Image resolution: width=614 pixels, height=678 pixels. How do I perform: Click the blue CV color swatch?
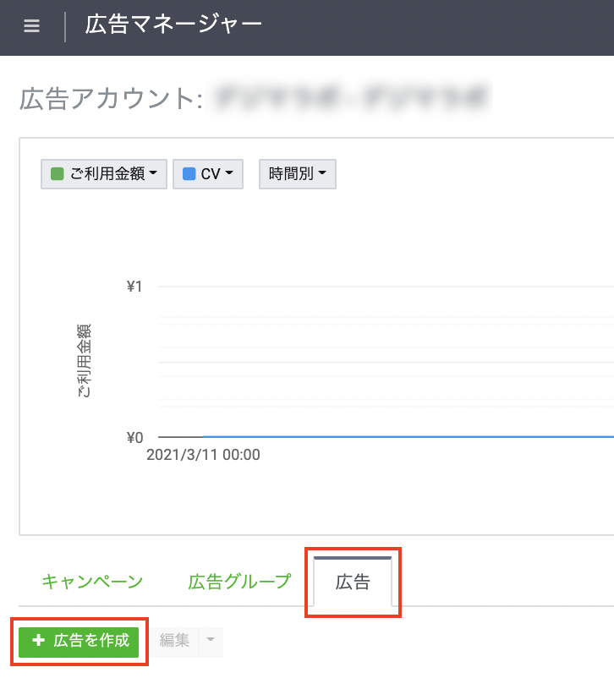[189, 174]
